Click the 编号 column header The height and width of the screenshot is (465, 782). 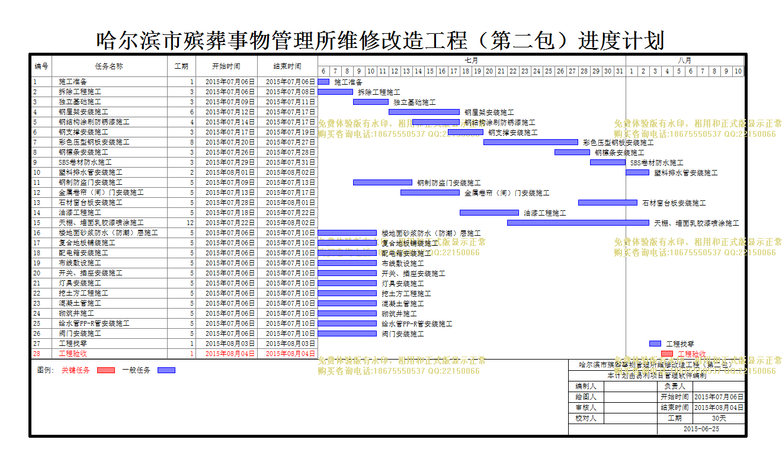pos(41,66)
